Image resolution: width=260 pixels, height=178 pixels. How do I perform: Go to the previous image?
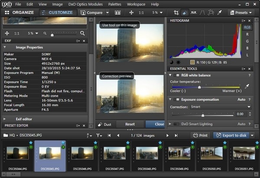118,136
